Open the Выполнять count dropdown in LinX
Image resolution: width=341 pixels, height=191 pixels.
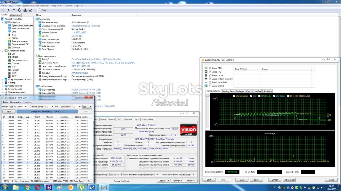click(80, 107)
